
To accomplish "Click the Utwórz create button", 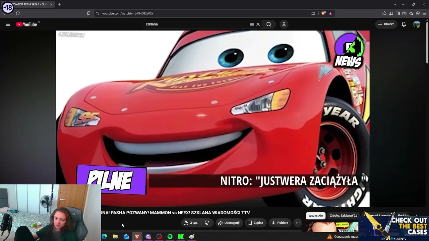I will (386, 24).
